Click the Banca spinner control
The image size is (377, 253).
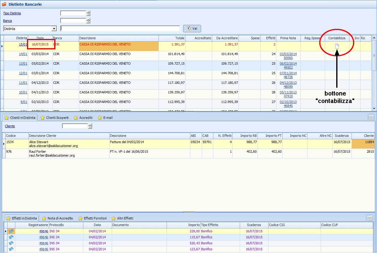click(88, 21)
